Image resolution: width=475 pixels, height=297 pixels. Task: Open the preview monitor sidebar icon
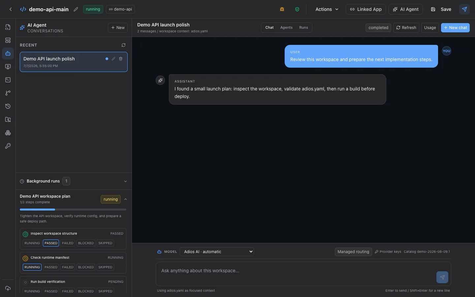point(8,67)
